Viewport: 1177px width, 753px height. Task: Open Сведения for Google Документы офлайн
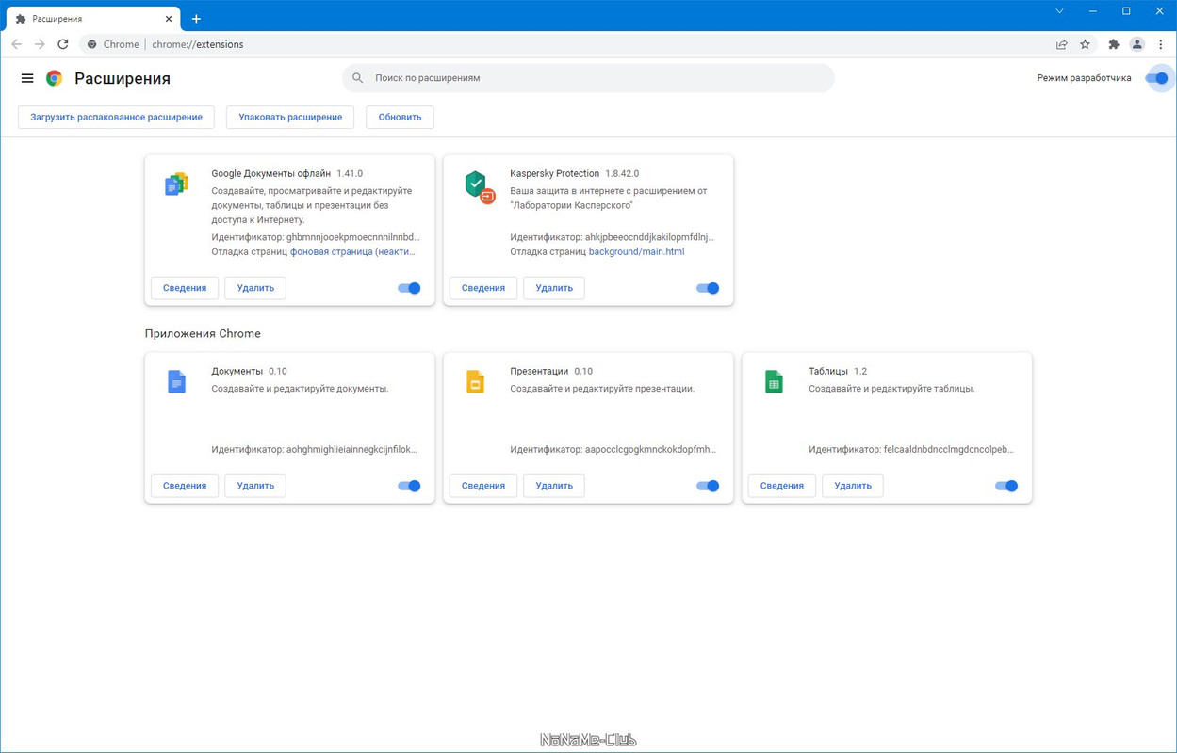pyautogui.click(x=185, y=288)
